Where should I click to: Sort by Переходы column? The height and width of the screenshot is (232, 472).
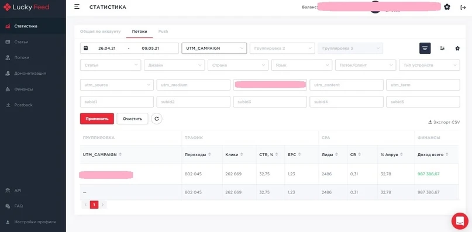point(209,154)
